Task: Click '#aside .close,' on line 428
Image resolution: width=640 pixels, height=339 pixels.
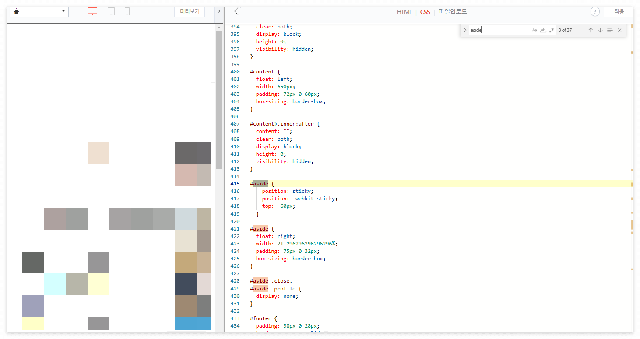Action: click(271, 281)
